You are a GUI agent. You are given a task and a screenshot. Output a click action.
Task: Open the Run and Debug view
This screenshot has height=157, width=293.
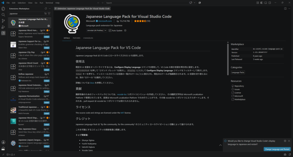coord(3,27)
